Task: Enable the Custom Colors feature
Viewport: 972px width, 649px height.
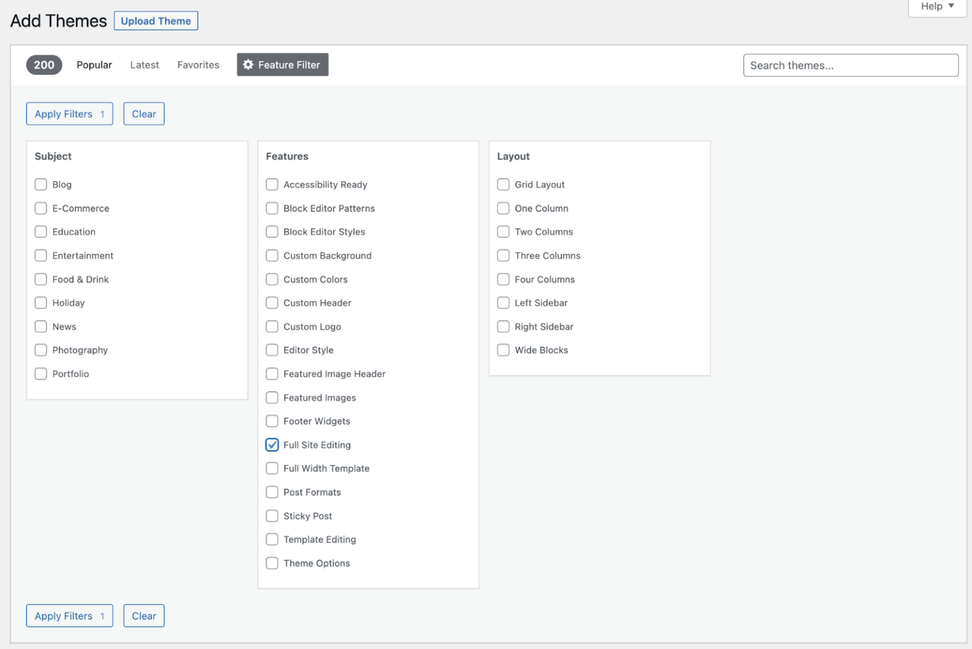Action: pos(272,279)
